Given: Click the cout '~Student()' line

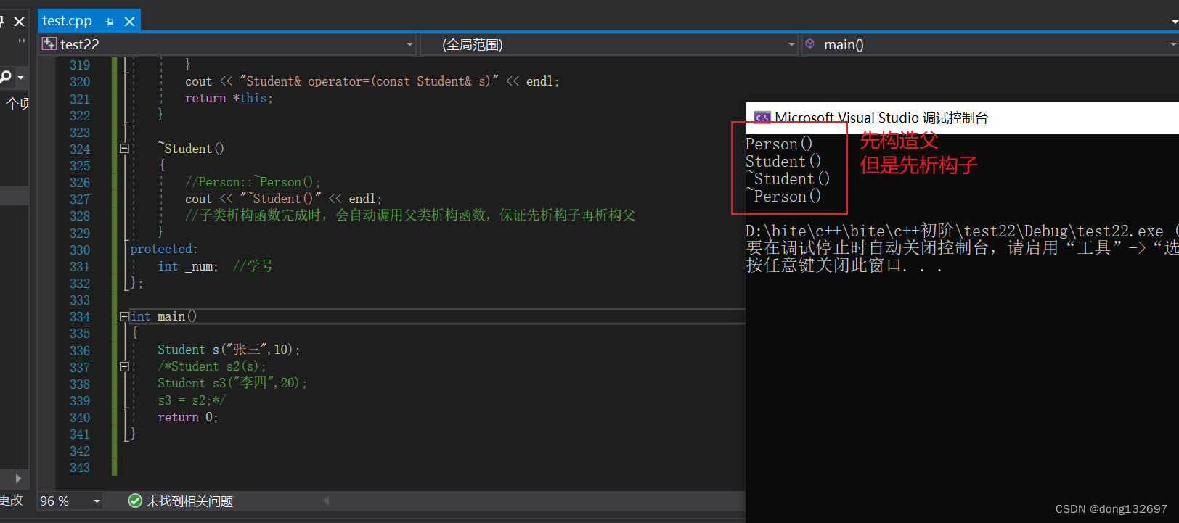Looking at the screenshot, I should pyautogui.click(x=283, y=199).
